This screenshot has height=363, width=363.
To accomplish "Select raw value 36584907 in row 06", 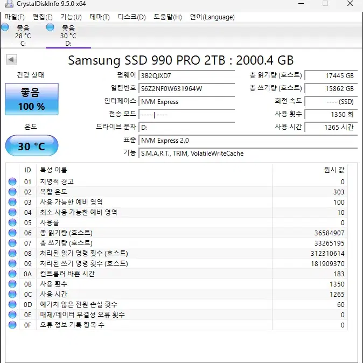I will [x=329, y=233].
